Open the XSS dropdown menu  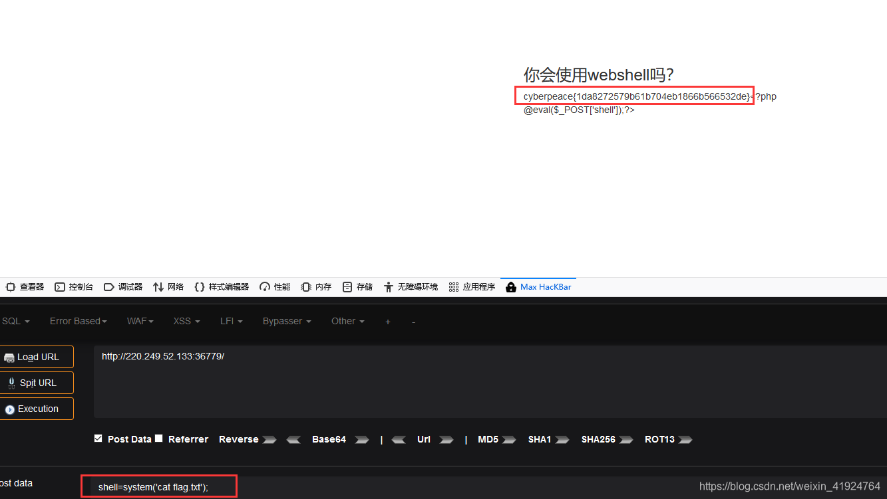click(x=187, y=321)
